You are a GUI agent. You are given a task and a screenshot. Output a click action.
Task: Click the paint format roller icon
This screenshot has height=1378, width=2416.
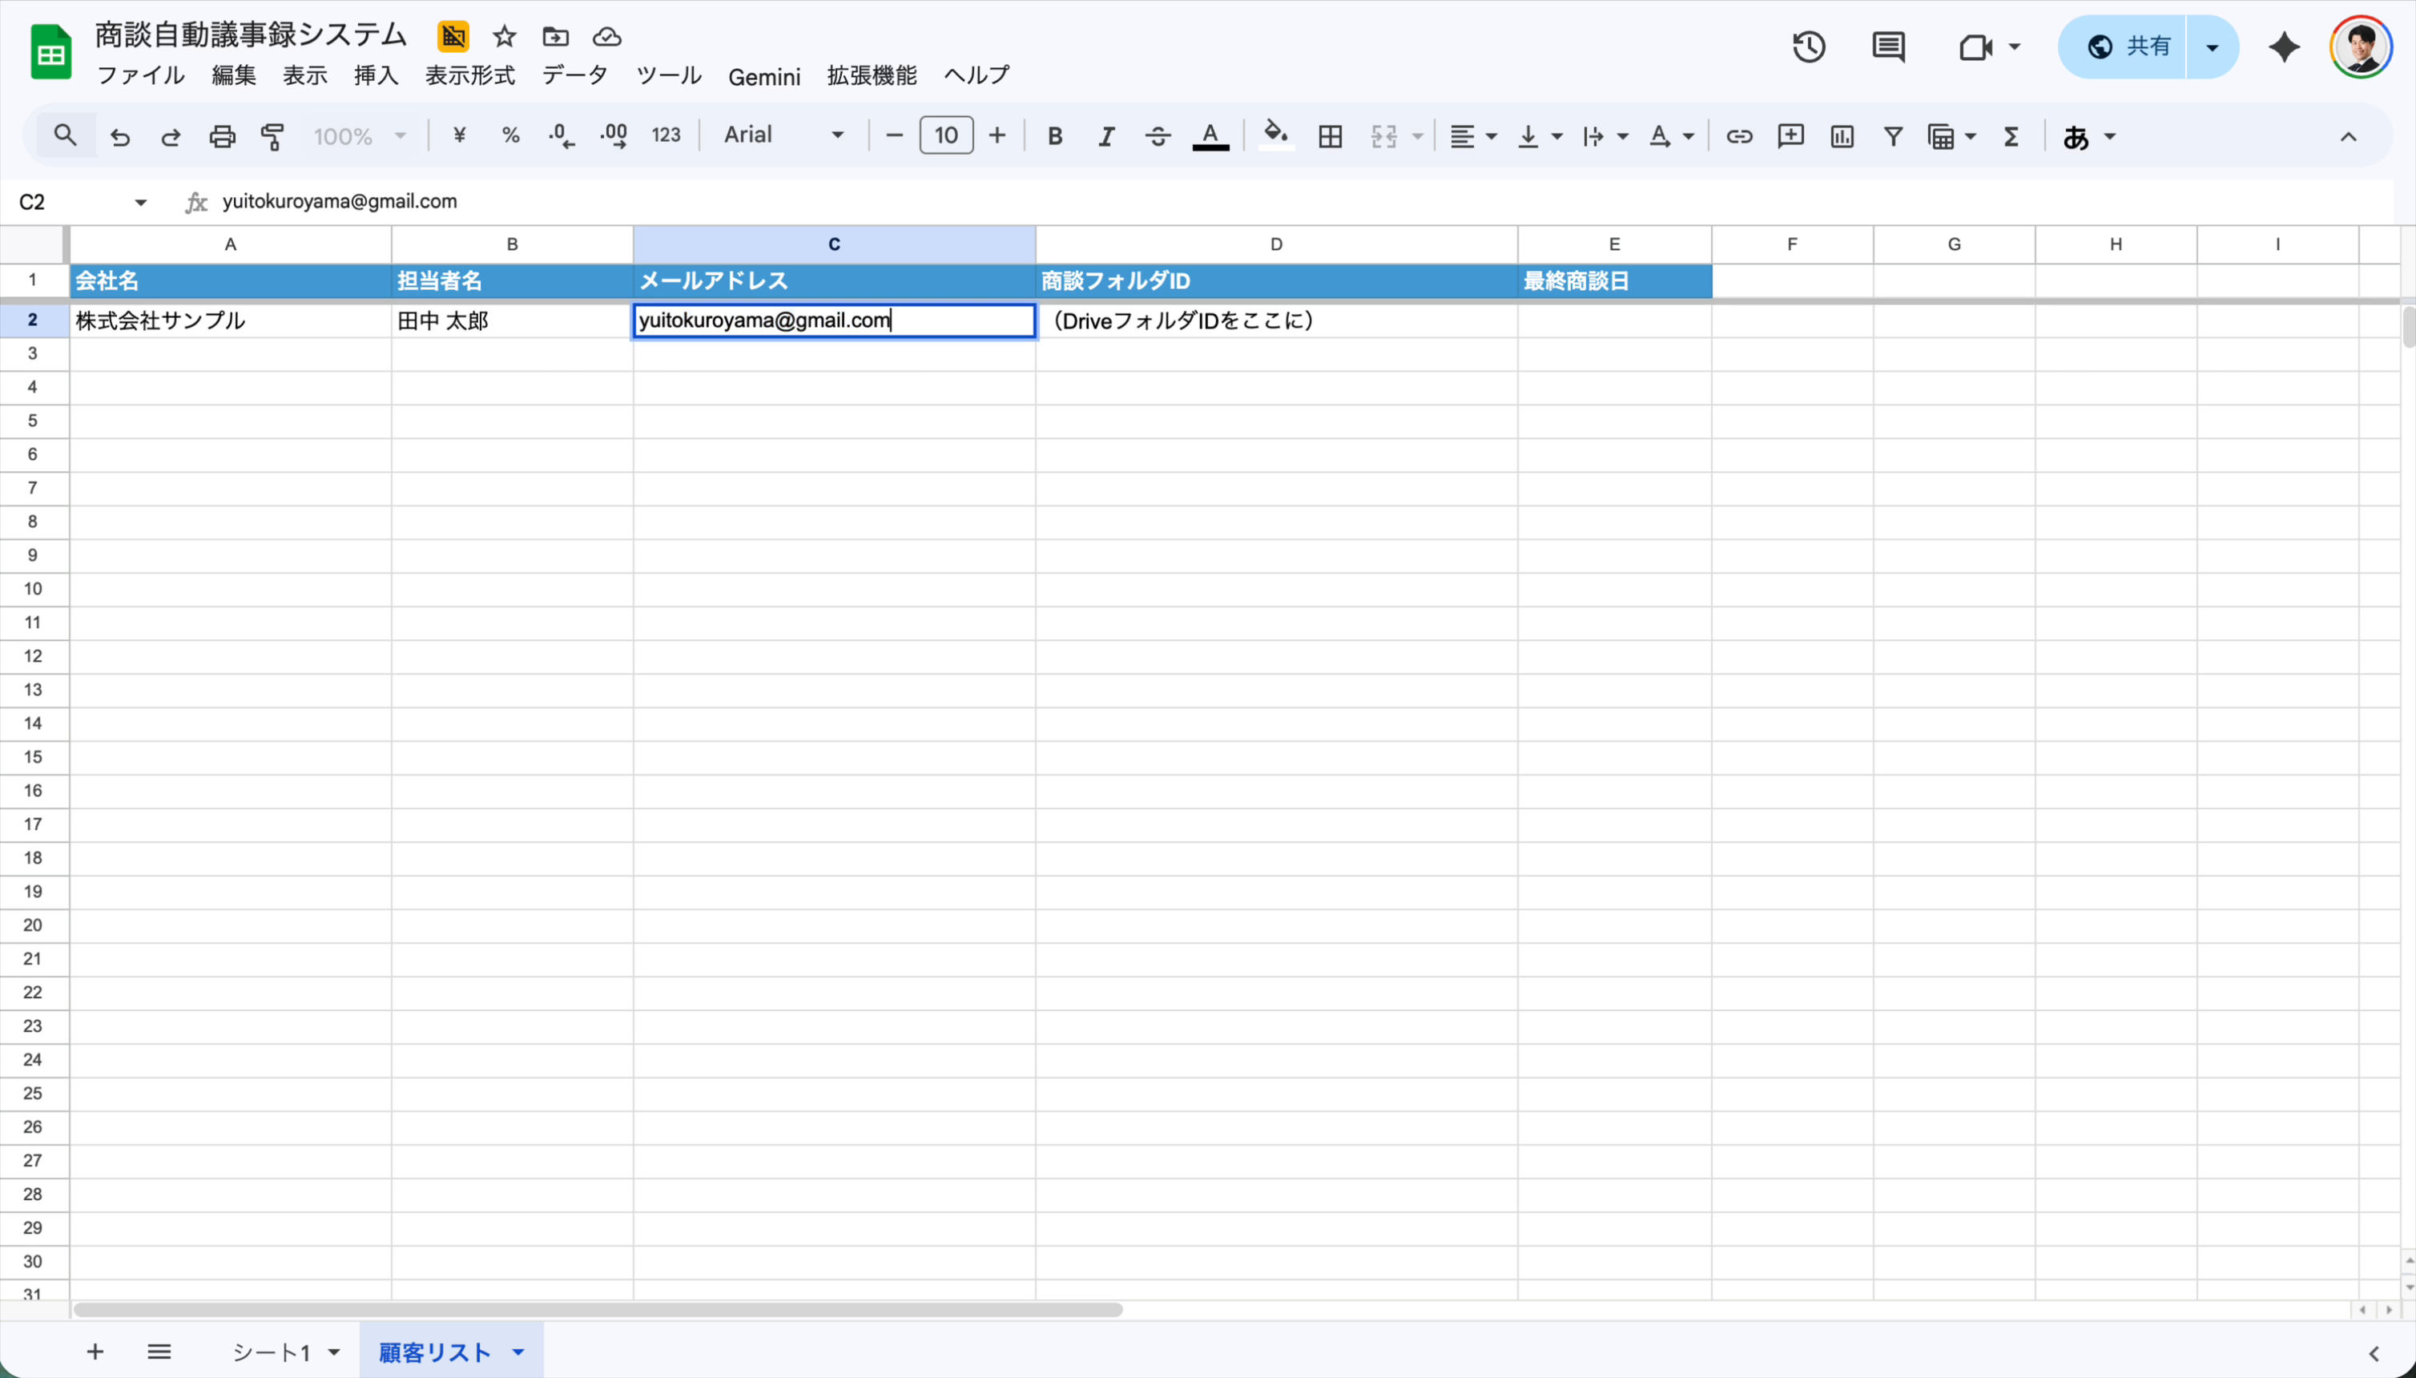point(272,136)
